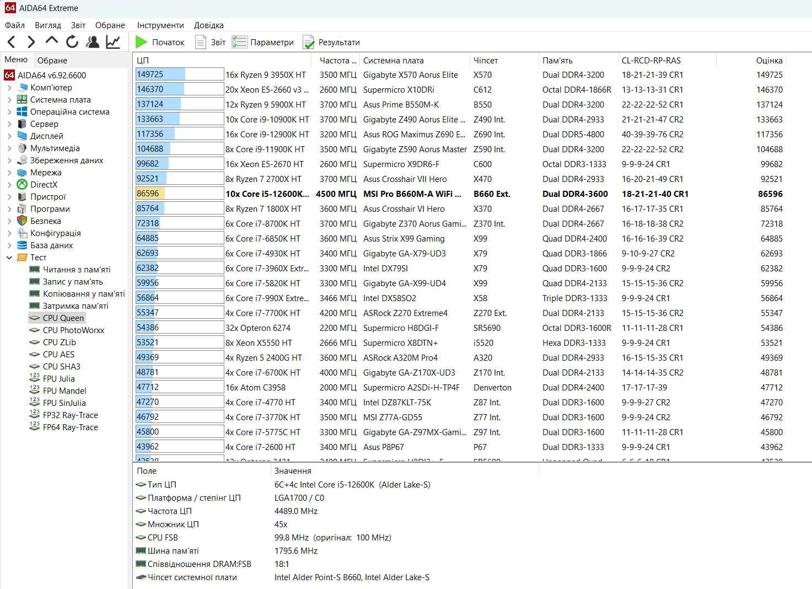Screen dimensions: 812x589
Task: Click the Тип ЦП field row
Action: tap(336, 485)
